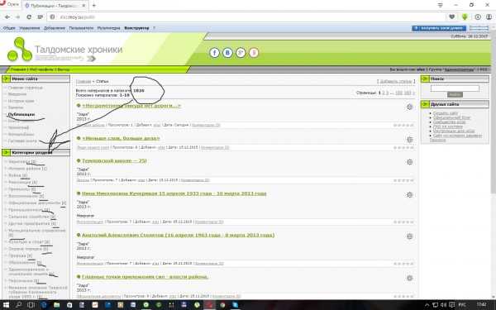496x310 pixels.
Task: Open the Конструктор admin bar menu
Action: point(136,28)
